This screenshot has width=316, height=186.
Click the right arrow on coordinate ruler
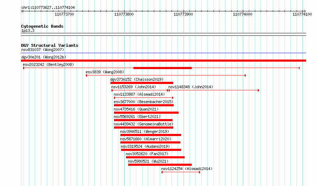click(x=305, y=11)
